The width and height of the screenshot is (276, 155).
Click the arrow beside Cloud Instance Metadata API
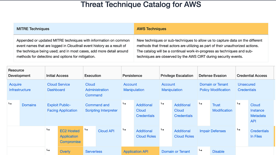tap(239, 104)
